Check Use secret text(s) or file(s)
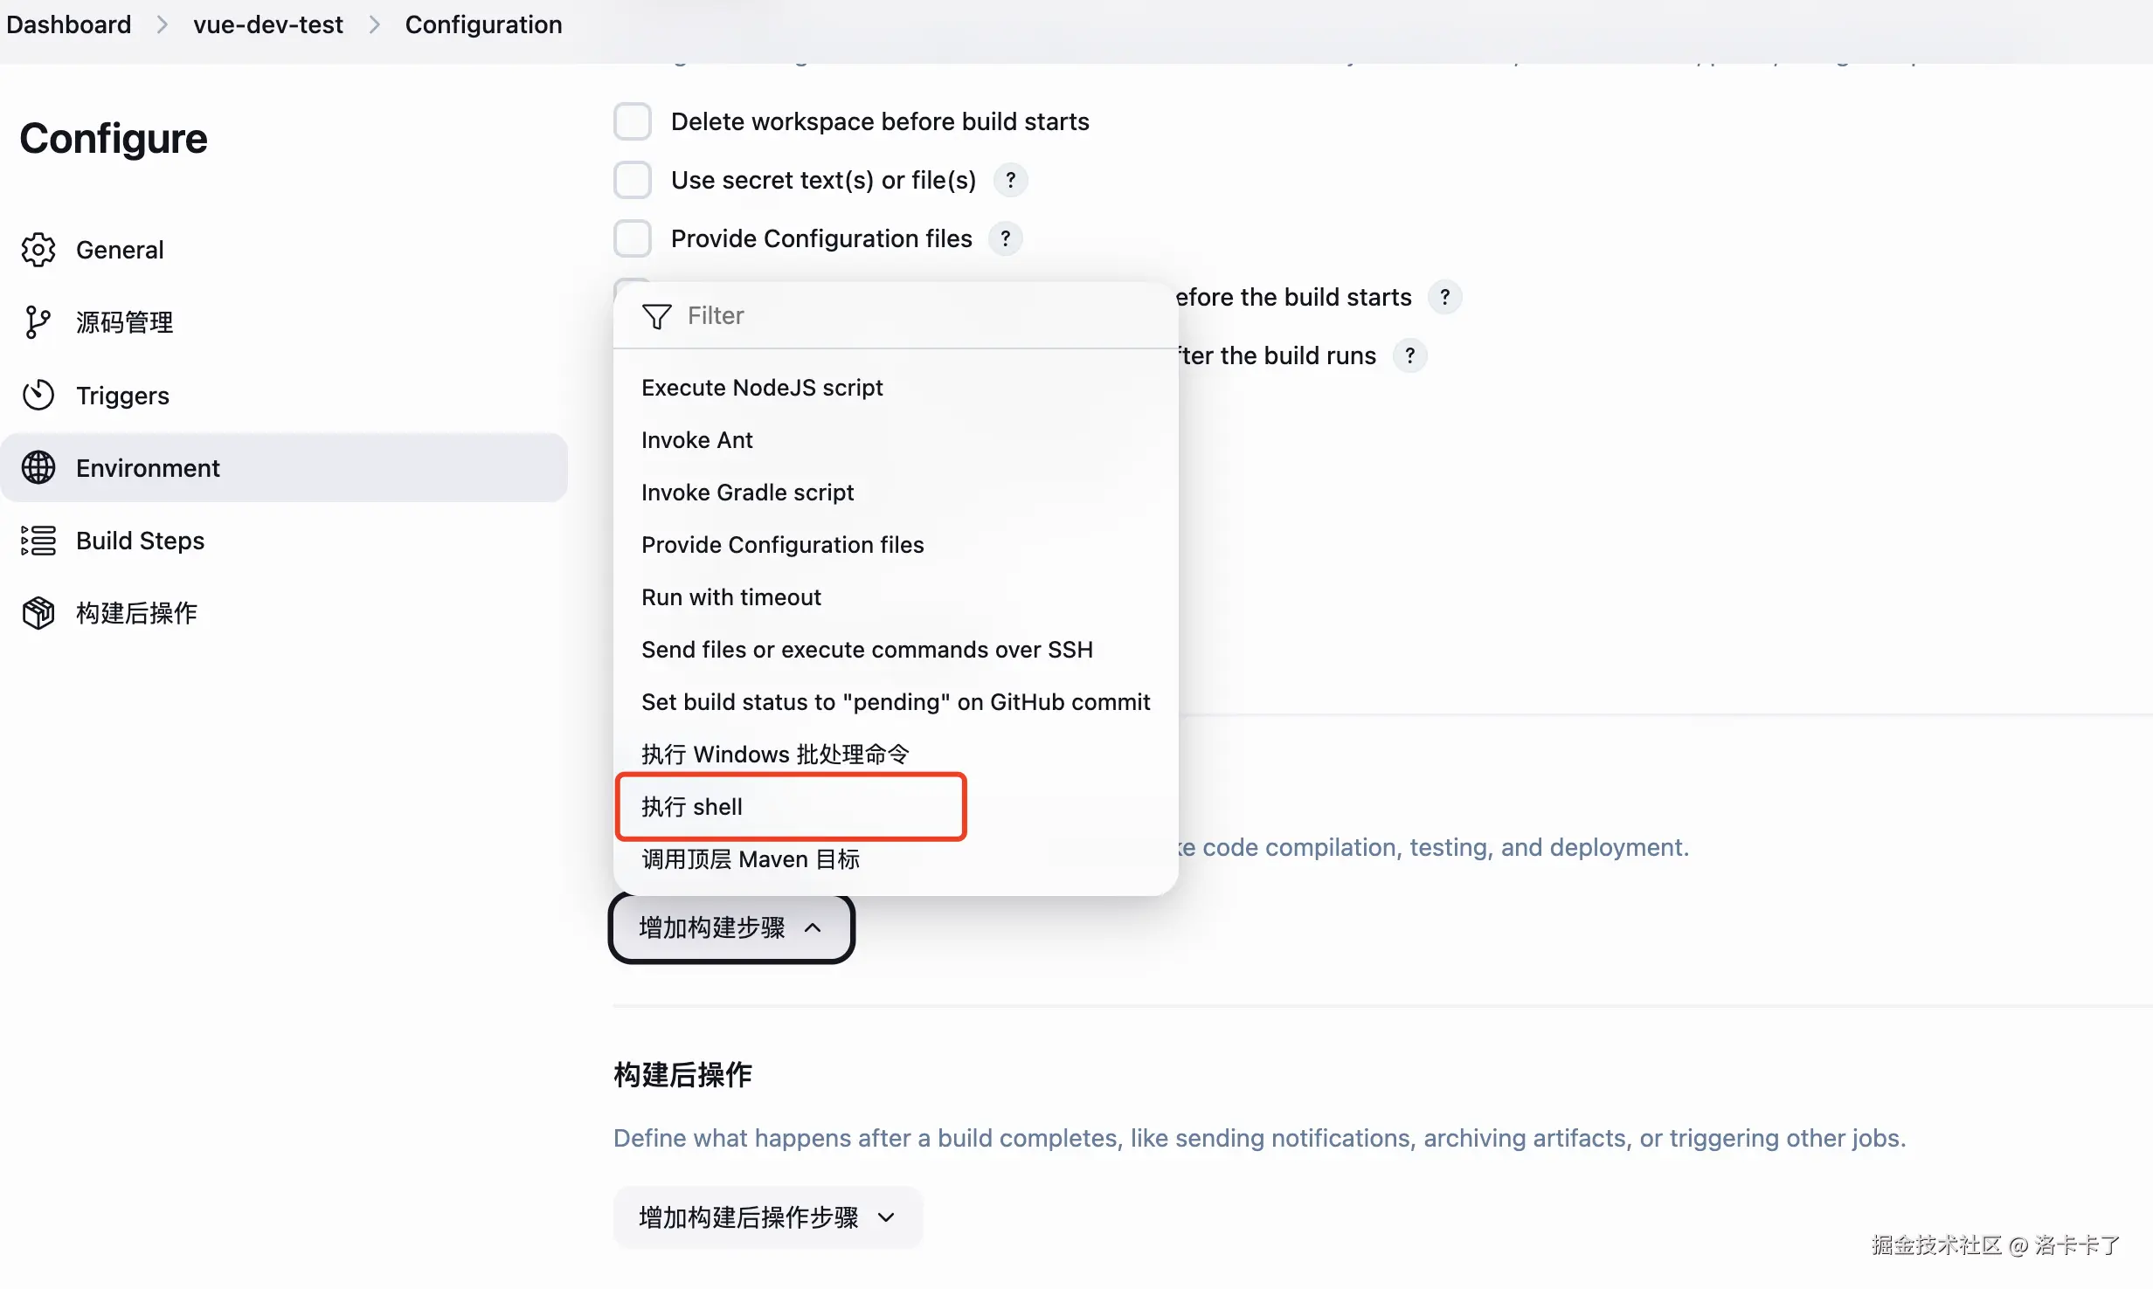The height and width of the screenshot is (1289, 2153). (632, 180)
